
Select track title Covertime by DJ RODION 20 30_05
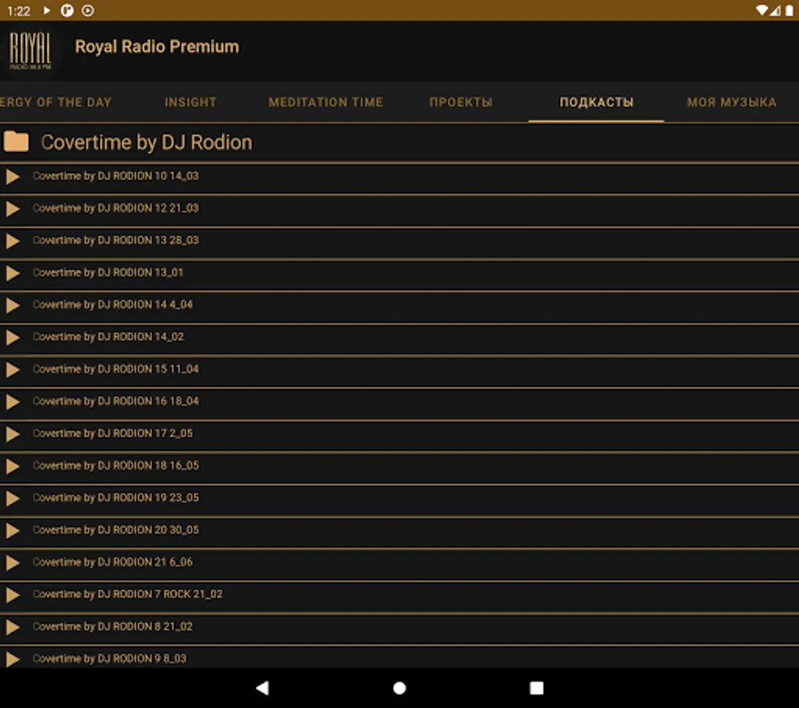coord(116,529)
